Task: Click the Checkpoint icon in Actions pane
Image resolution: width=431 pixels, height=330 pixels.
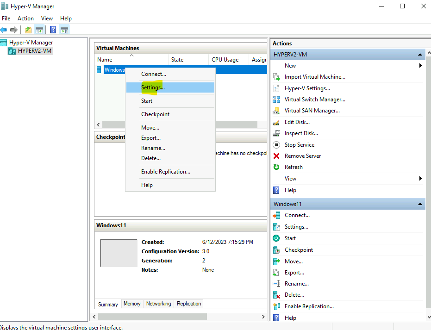Action: [x=276, y=250]
